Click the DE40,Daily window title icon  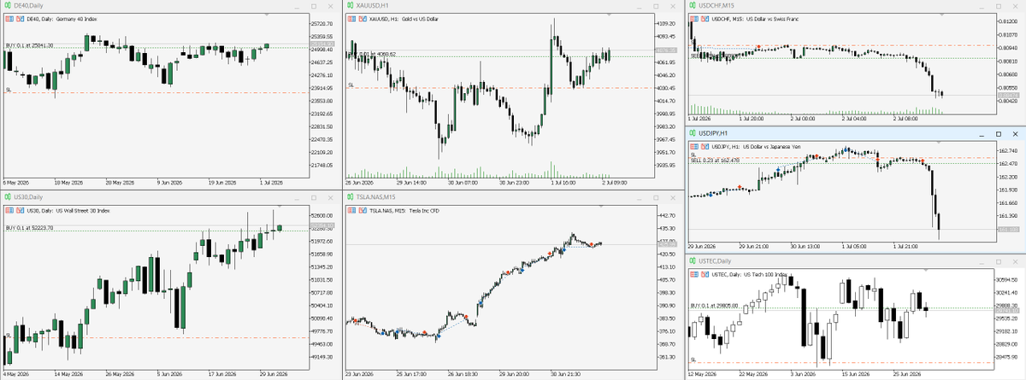(7, 6)
